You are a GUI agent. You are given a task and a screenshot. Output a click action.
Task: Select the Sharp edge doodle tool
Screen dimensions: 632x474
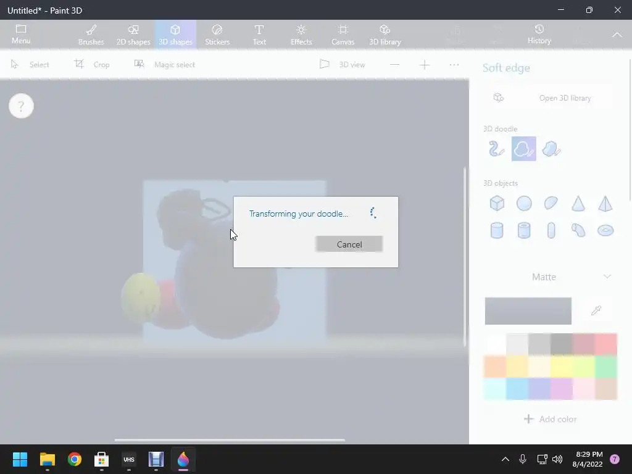pyautogui.click(x=551, y=149)
